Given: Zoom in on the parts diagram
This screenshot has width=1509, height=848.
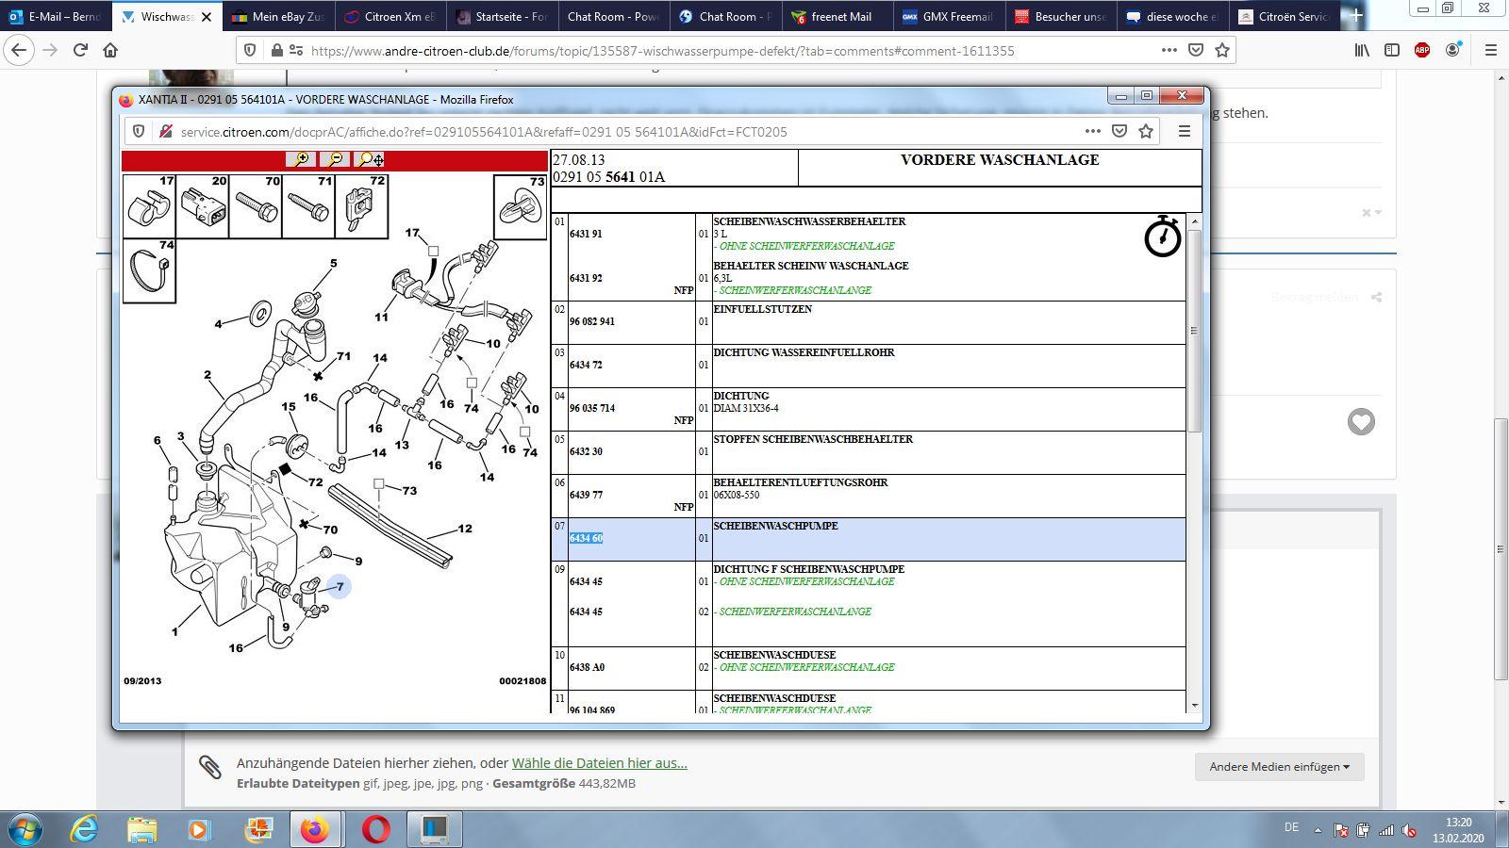Looking at the screenshot, I should 301,159.
